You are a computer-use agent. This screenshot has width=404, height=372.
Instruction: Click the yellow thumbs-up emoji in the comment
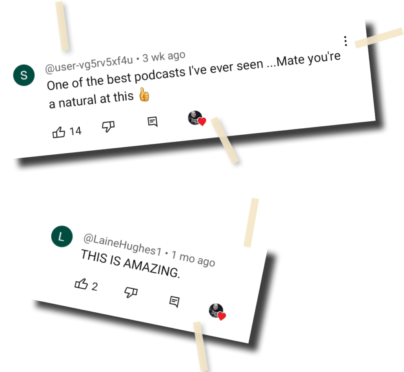click(x=144, y=94)
